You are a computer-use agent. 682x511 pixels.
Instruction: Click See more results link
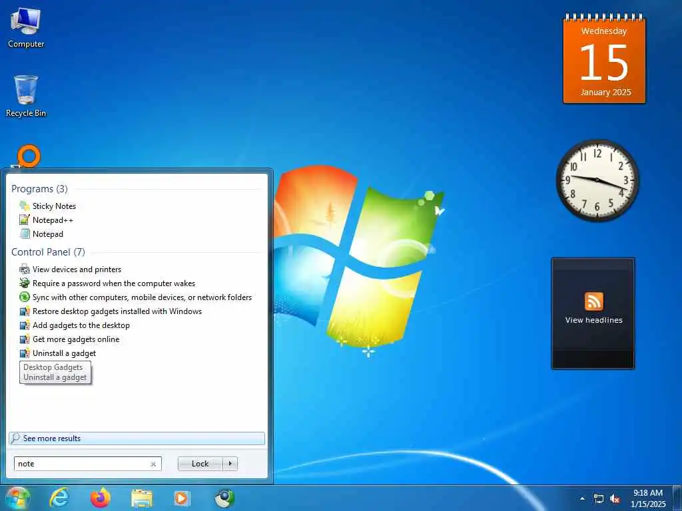click(x=137, y=438)
